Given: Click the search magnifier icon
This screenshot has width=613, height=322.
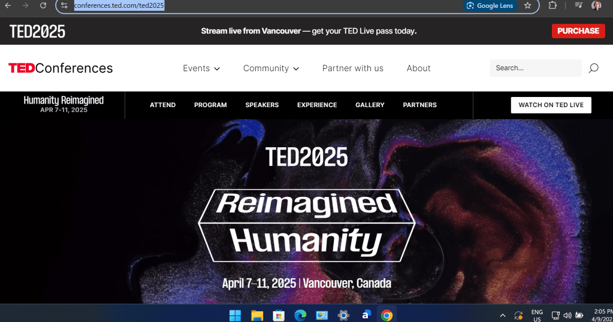Looking at the screenshot, I should (593, 68).
